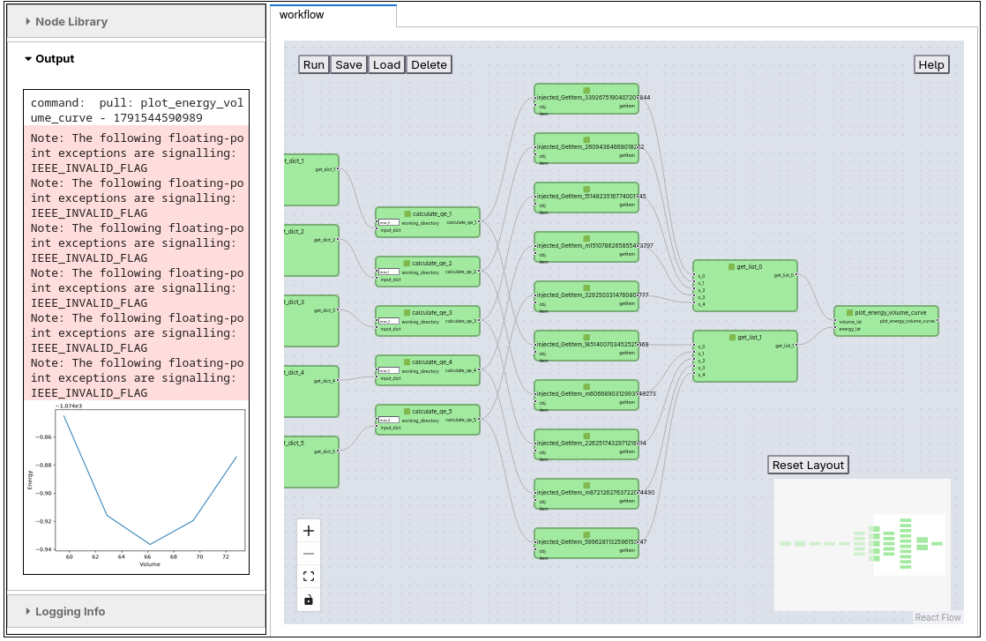Click the command pull output text line

pyautogui.click(x=137, y=110)
